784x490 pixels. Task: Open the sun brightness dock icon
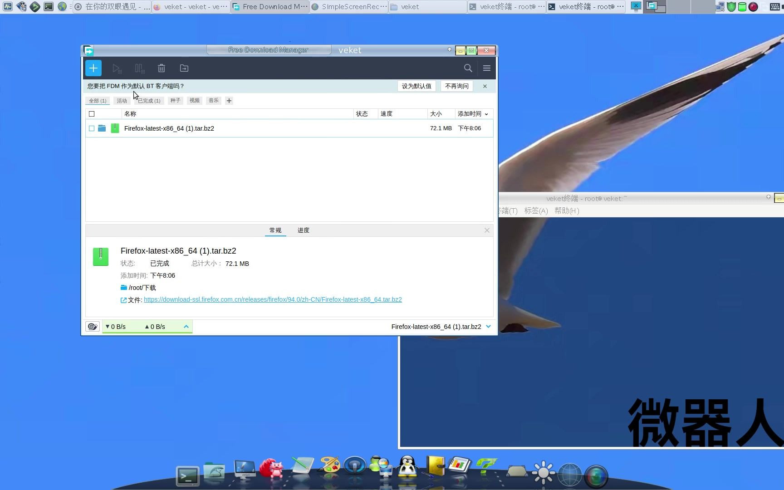[543, 472]
